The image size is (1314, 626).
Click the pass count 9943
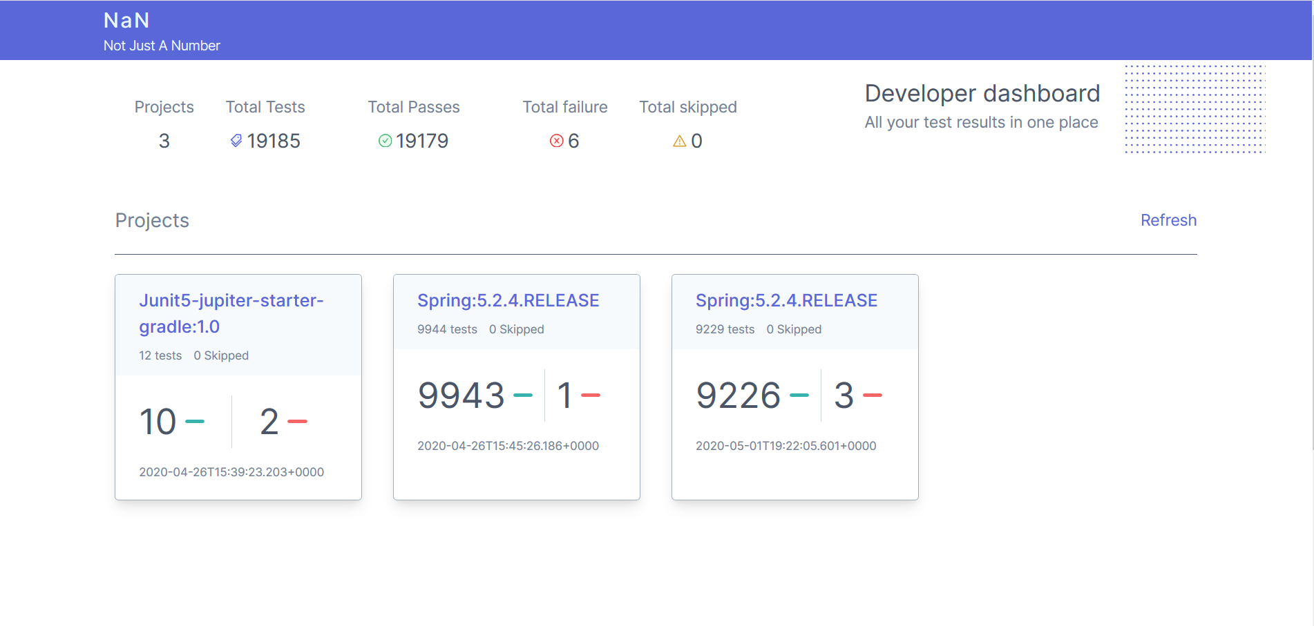[x=461, y=395]
